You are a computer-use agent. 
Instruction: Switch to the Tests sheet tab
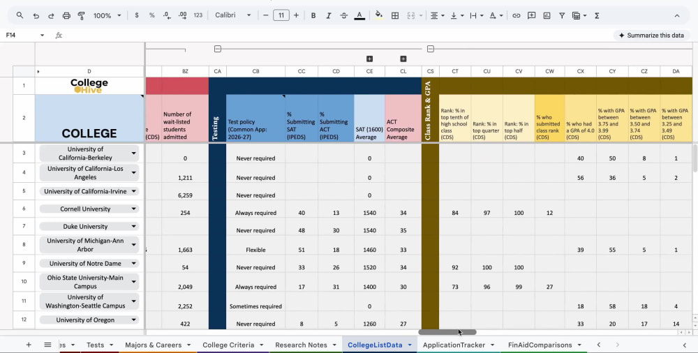pyautogui.click(x=95, y=345)
